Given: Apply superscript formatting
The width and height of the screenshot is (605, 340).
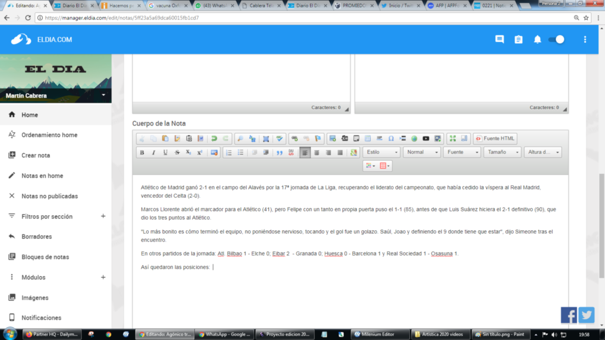Looking at the screenshot, I should [x=200, y=153].
